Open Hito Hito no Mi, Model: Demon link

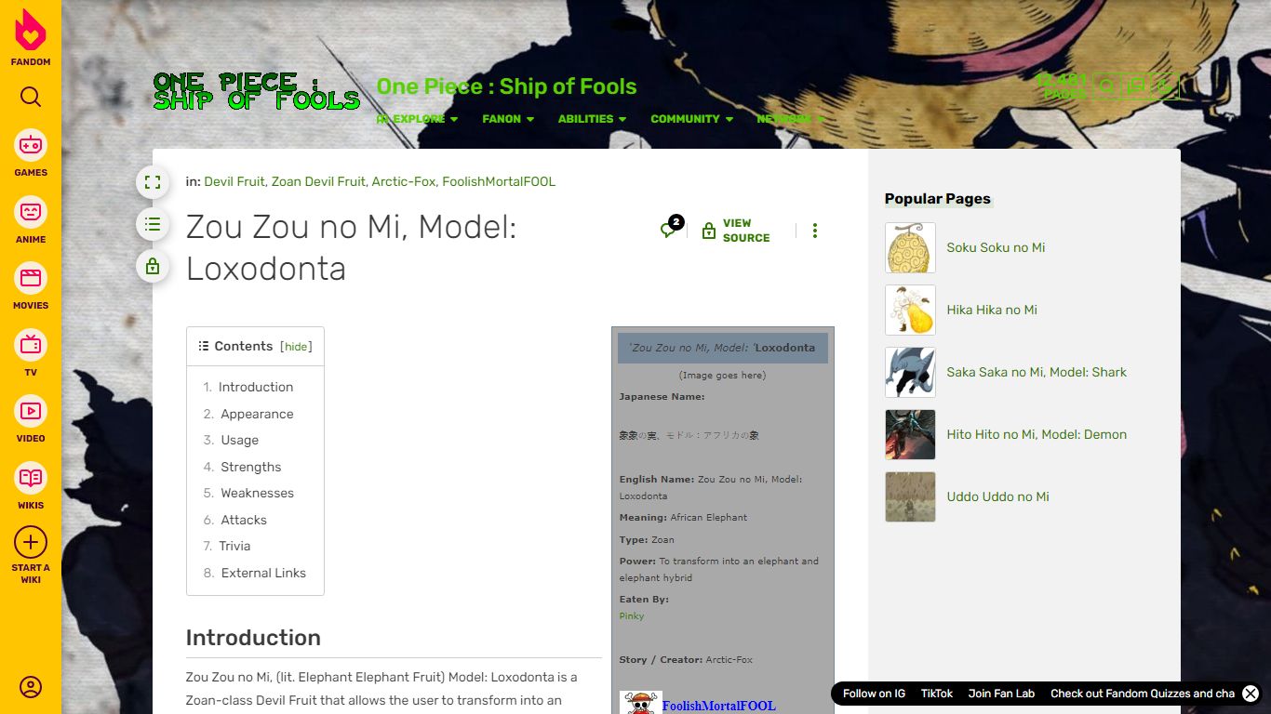(x=1037, y=434)
